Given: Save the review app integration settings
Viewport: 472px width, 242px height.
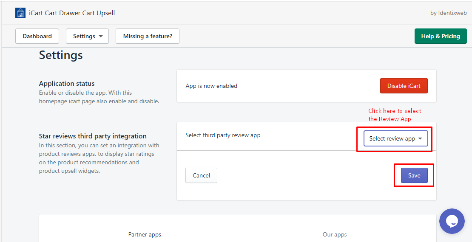Looking at the screenshot, I should pyautogui.click(x=414, y=175).
